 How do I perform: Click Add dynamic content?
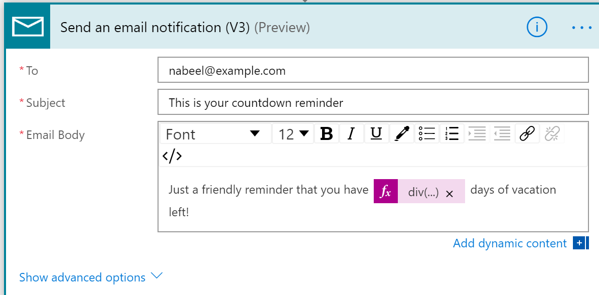(x=510, y=243)
